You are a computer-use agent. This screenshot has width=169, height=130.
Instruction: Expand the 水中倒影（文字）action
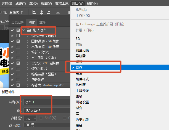(28, 58)
